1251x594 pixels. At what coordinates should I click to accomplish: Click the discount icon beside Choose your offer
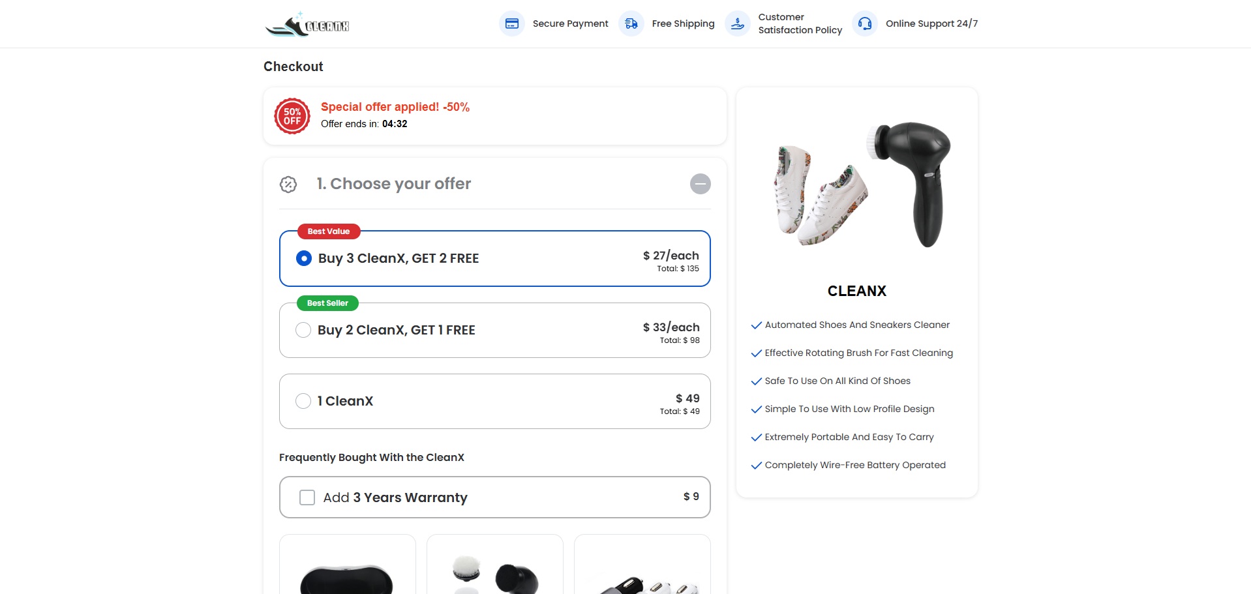coord(288,185)
